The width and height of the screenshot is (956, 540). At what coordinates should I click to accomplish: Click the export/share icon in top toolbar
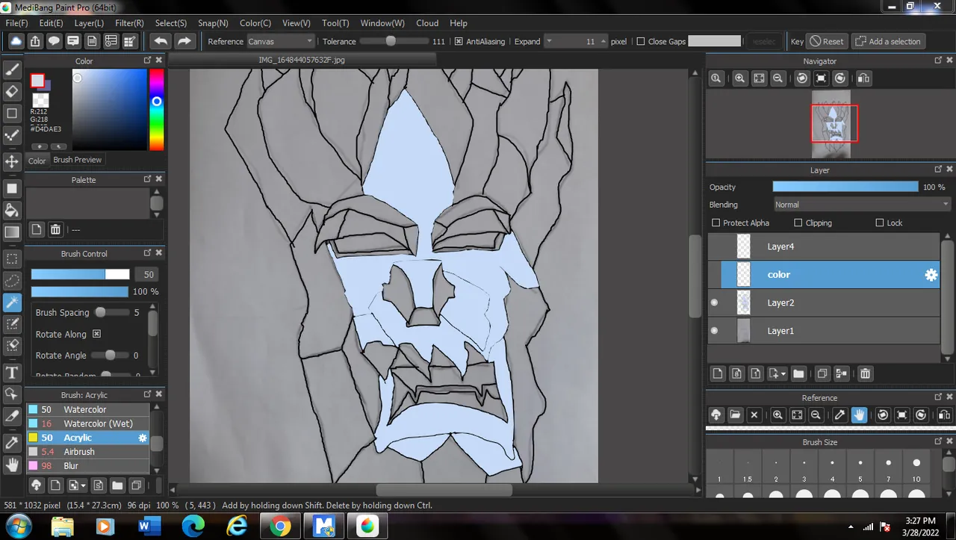tap(35, 42)
